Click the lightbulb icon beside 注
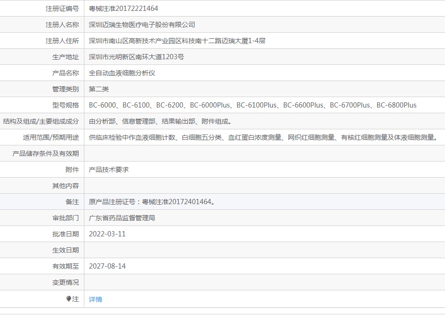Screen dimensions: 445x315 click(x=68, y=298)
